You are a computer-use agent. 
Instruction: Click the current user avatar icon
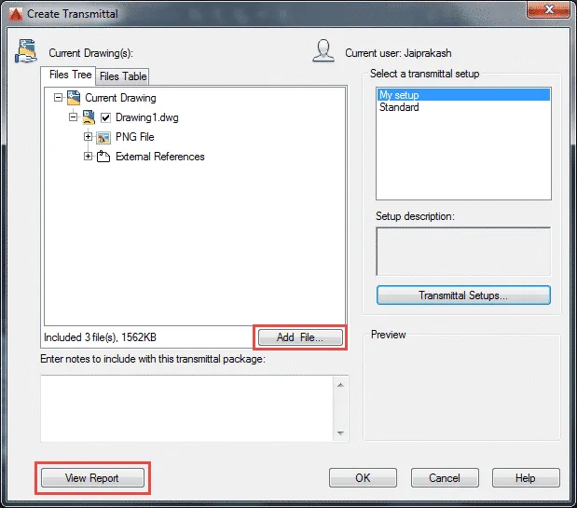coord(323,50)
